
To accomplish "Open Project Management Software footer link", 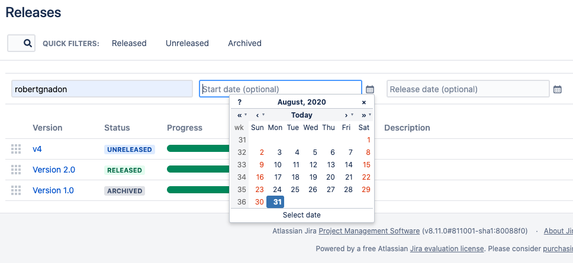I will 369,231.
